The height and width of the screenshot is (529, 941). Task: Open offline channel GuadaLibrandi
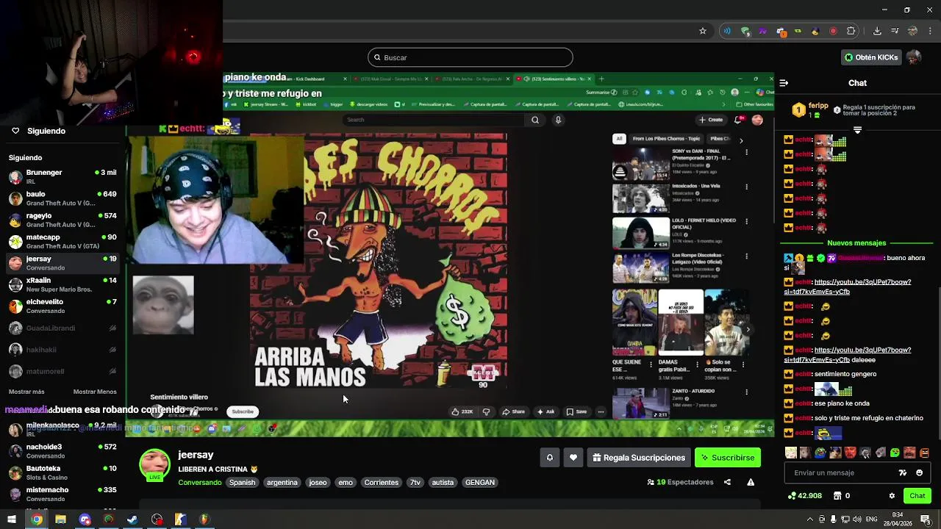tap(62, 328)
